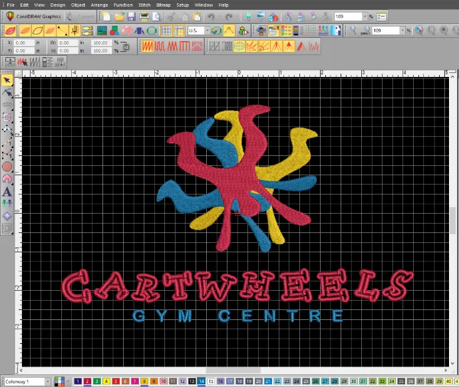Open the Stitch menu
Viewport: 459px width, 387px height.
[144, 5]
